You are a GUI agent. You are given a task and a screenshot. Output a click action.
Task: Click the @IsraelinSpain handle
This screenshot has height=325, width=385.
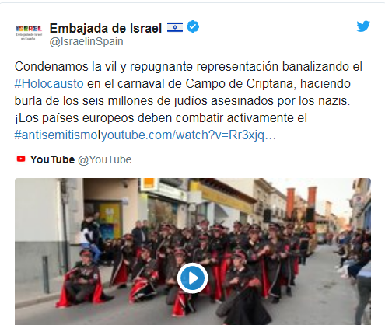[x=86, y=42]
